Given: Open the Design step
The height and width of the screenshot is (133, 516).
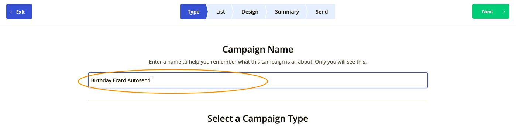Looking at the screenshot, I should 250,12.
